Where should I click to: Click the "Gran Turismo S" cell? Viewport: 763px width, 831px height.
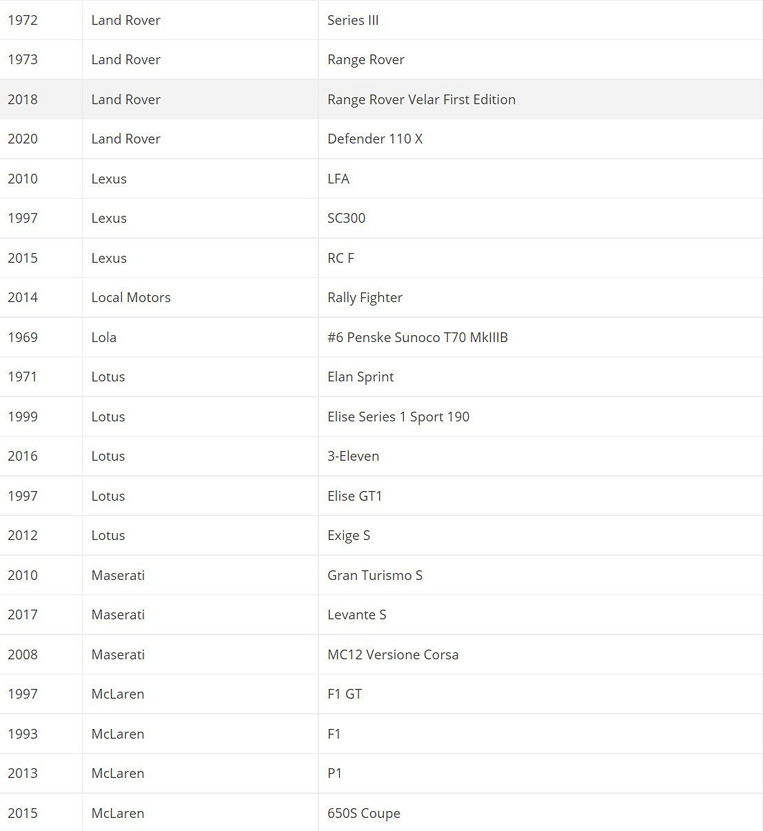[375, 575]
